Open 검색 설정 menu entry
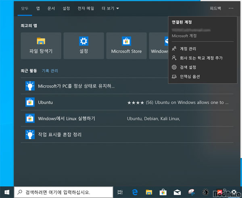This screenshot has height=198, width=242. pyautogui.click(x=202, y=67)
